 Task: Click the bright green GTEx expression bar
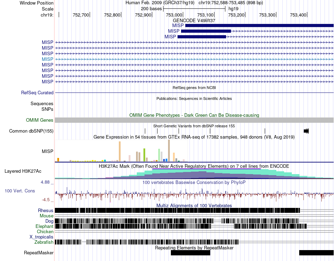tap(144, 155)
